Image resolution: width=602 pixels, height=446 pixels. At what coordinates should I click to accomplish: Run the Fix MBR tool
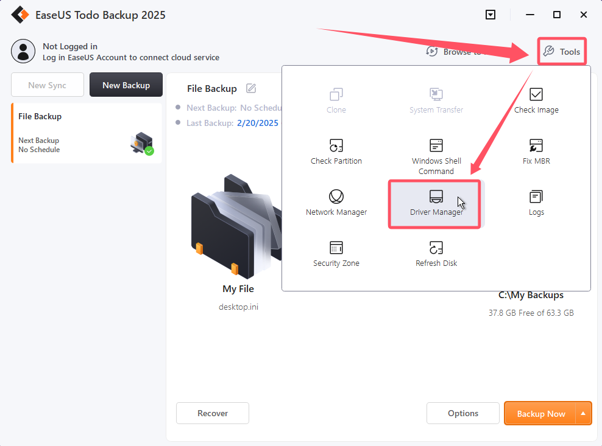(536, 152)
